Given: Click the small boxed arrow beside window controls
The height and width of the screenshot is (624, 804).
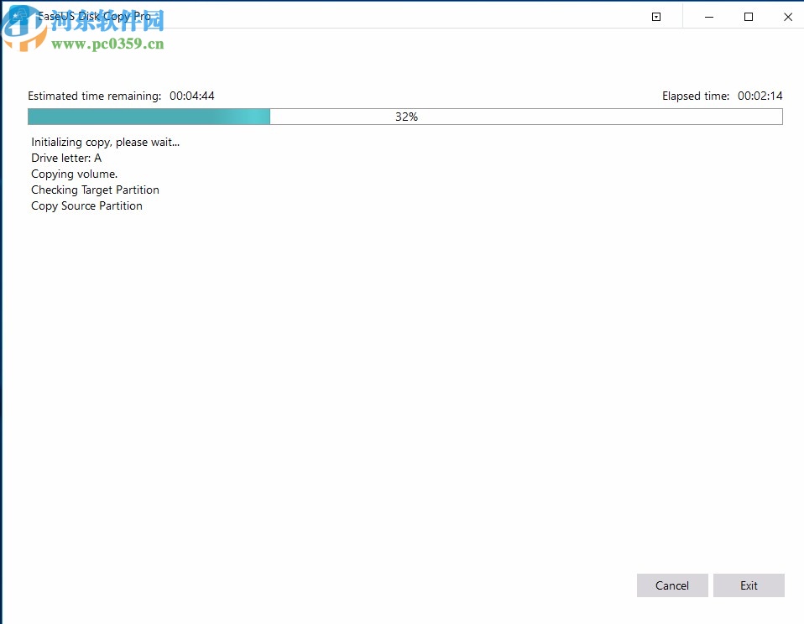Looking at the screenshot, I should (x=655, y=16).
